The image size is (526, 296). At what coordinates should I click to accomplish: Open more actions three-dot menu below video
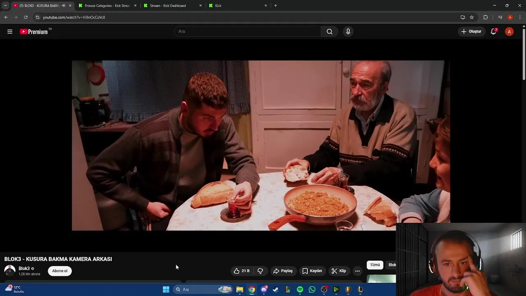click(358, 271)
